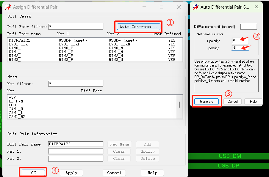
Task: Open Help in Assign Differential Pair dialog
Action: 152,173
